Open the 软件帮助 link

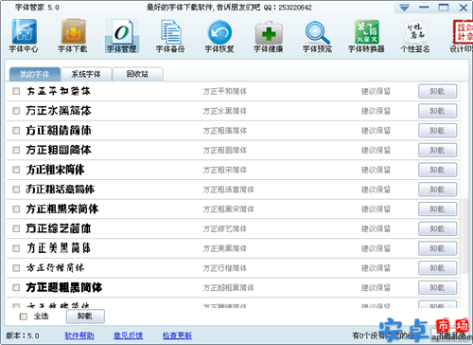[79, 336]
